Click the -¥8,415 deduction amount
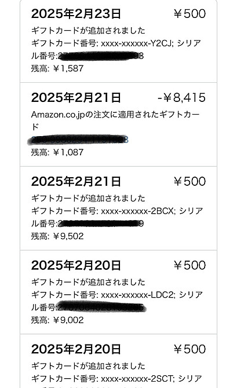The image size is (237, 388). (182, 97)
